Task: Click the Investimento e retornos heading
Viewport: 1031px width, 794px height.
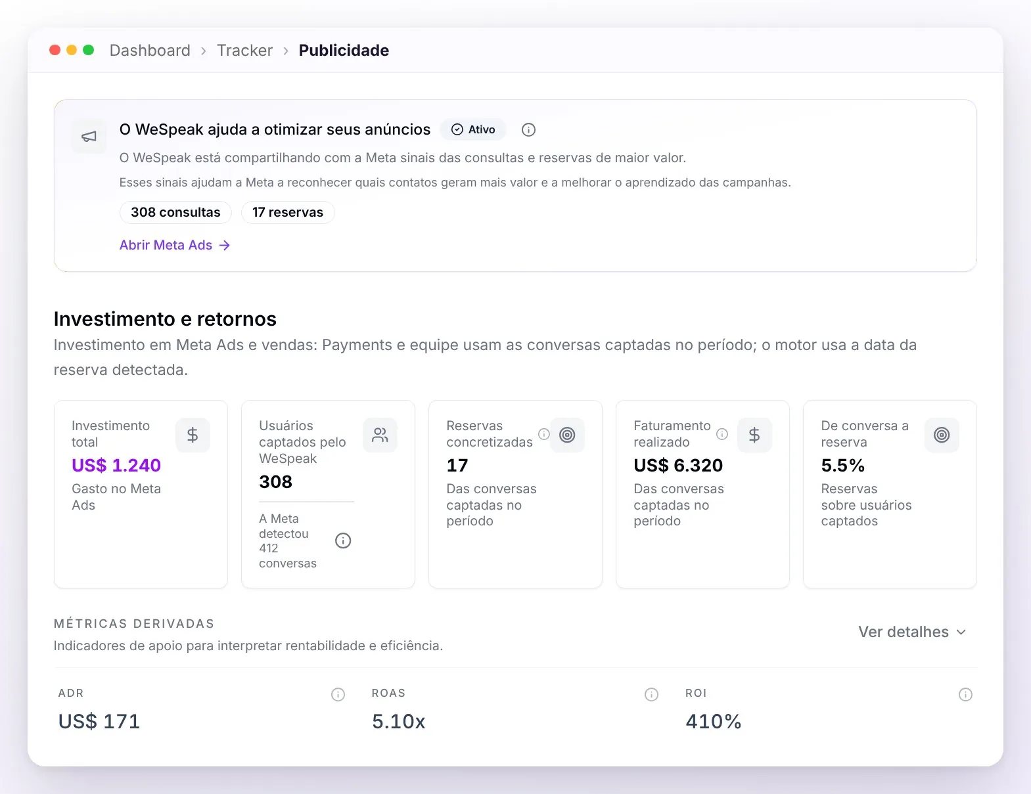Action: pos(165,319)
